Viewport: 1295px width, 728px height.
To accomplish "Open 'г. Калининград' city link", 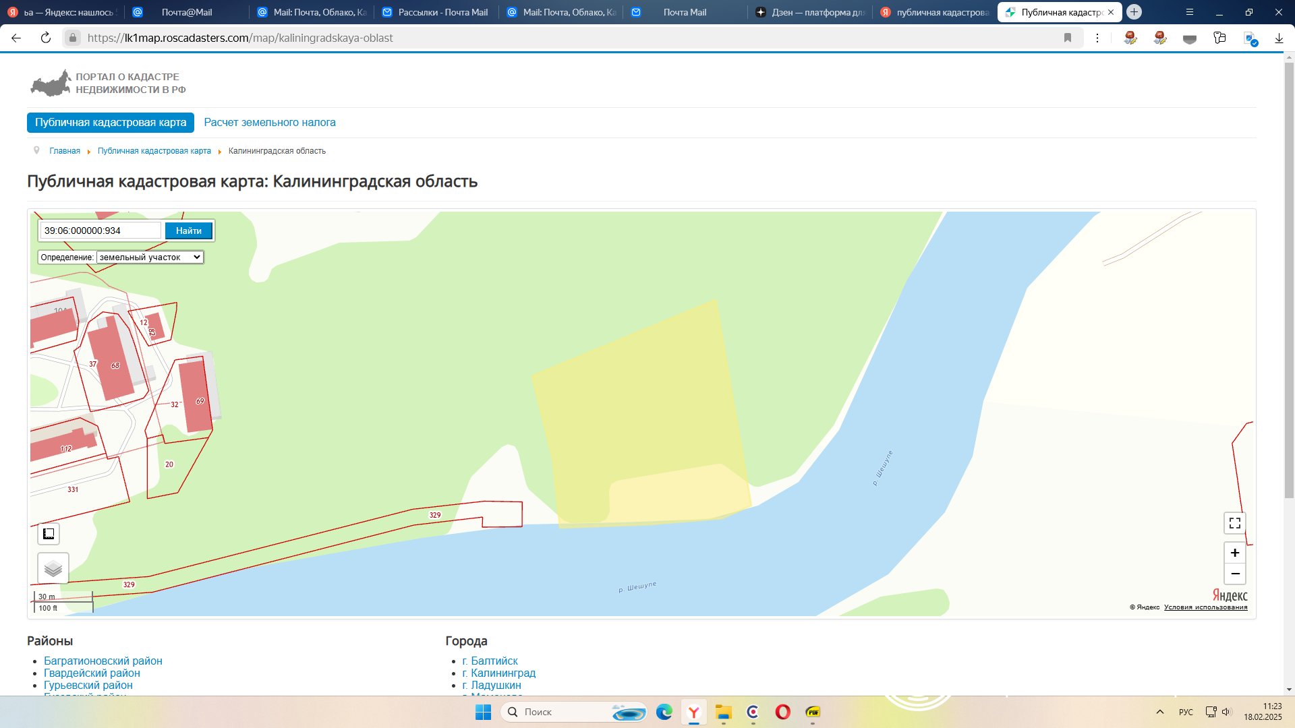I will [x=498, y=673].
